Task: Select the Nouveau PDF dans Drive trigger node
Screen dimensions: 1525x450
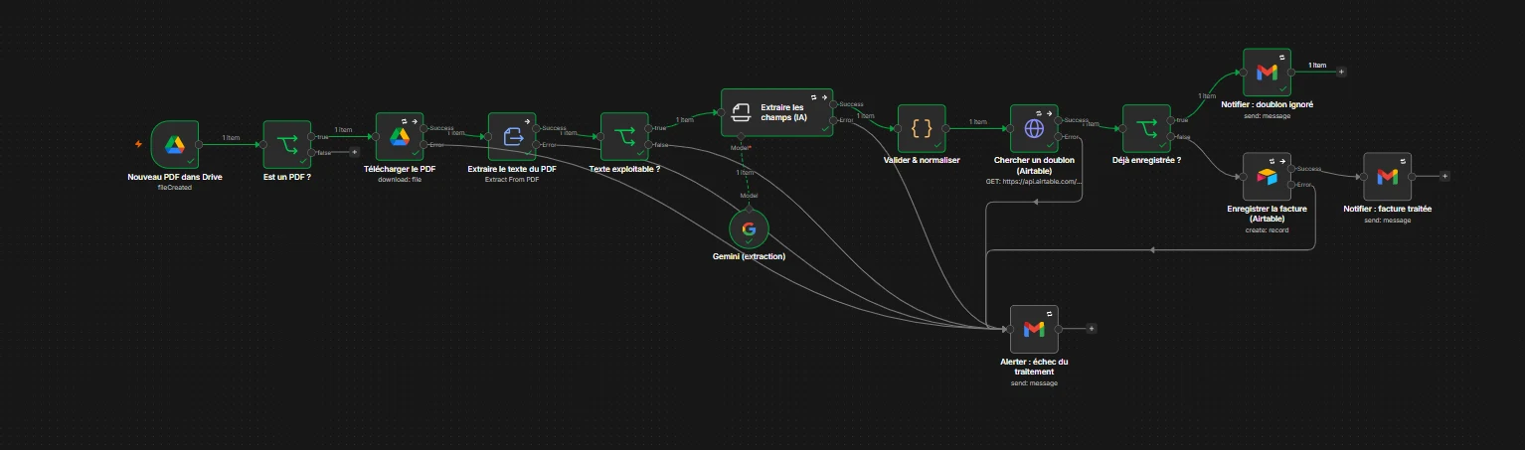Action: (x=175, y=145)
